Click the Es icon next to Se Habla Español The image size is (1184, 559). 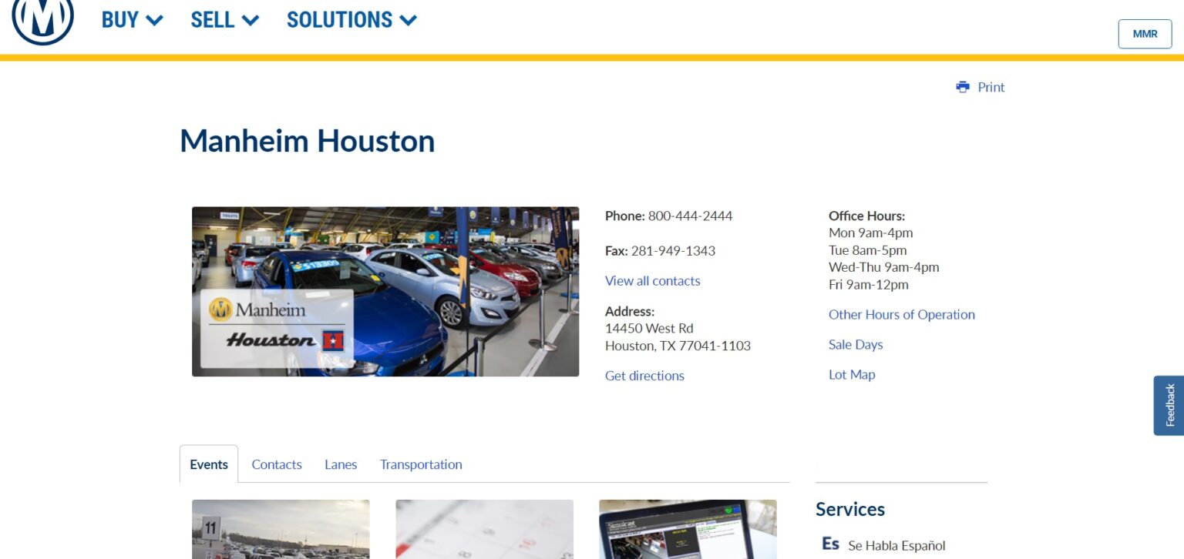point(831,544)
